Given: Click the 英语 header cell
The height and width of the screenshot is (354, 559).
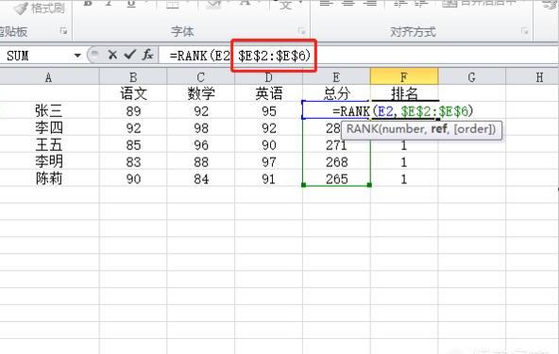Looking at the screenshot, I should point(268,93).
